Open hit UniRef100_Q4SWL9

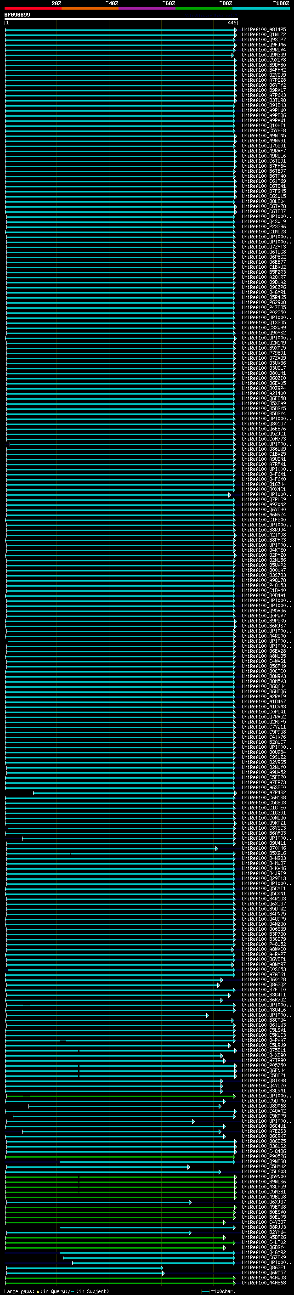pos(264,222)
